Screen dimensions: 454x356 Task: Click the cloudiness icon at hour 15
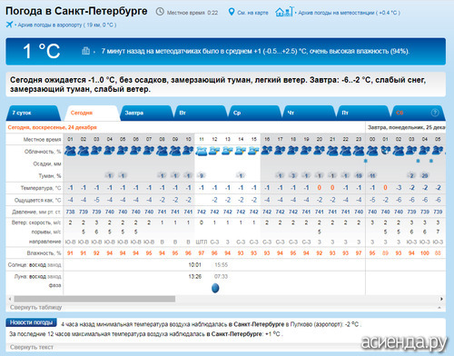(x=253, y=151)
